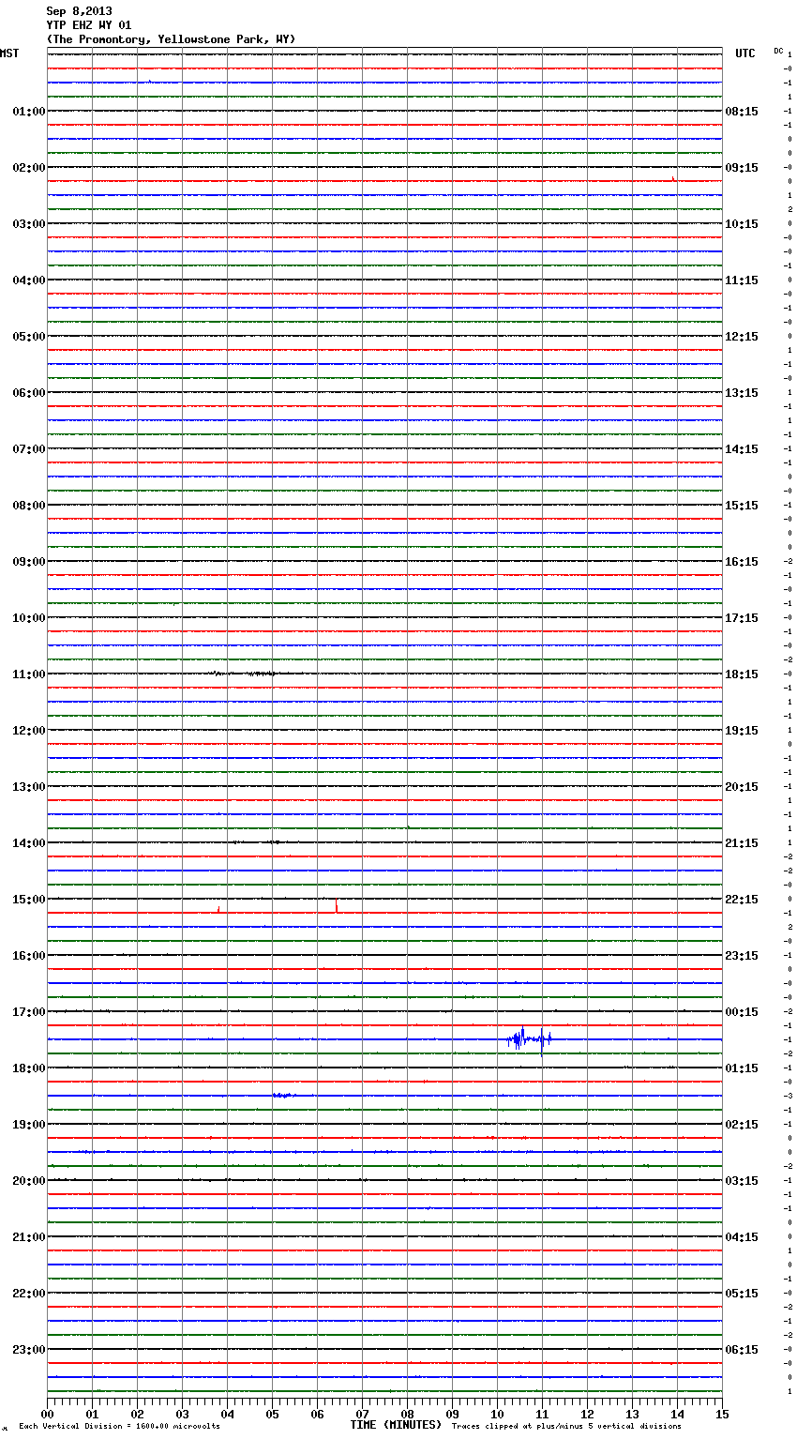Click the '23:00' MST time label
This screenshot has height=1439, width=797.
29,1350
